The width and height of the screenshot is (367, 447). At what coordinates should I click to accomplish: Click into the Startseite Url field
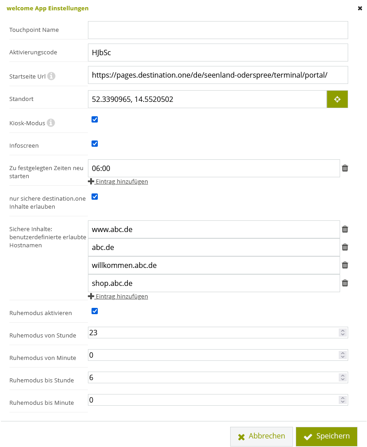pos(218,75)
